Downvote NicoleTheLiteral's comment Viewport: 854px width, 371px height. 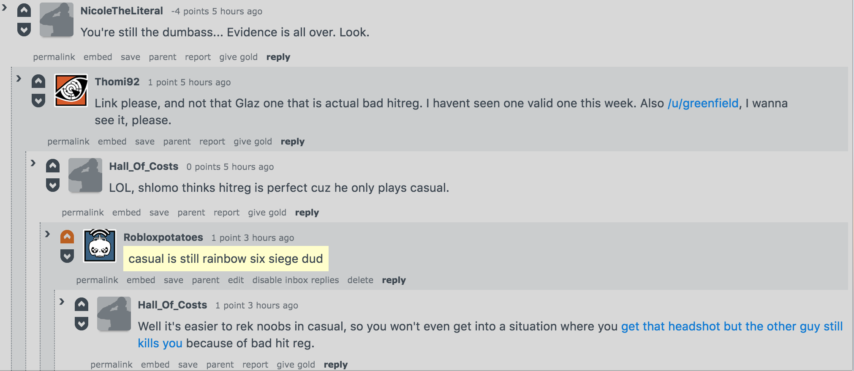(24, 29)
